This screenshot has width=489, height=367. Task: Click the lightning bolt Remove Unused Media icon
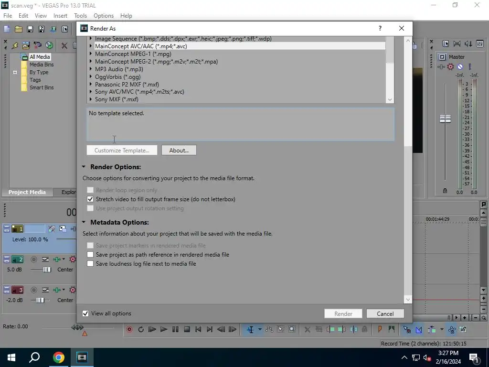15,45
